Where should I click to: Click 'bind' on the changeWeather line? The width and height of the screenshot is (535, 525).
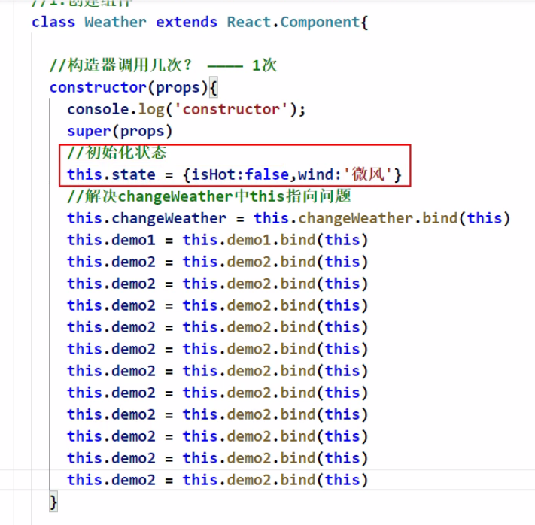point(440,218)
